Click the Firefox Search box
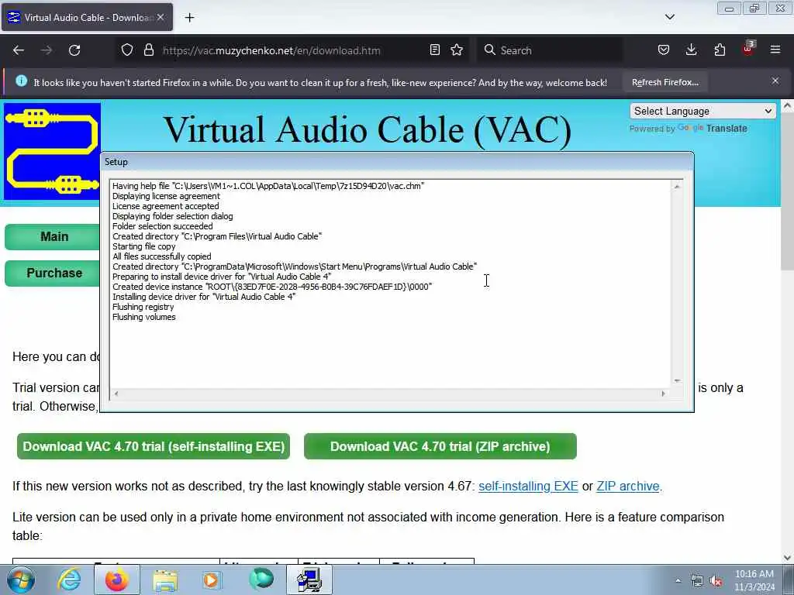 [550, 50]
